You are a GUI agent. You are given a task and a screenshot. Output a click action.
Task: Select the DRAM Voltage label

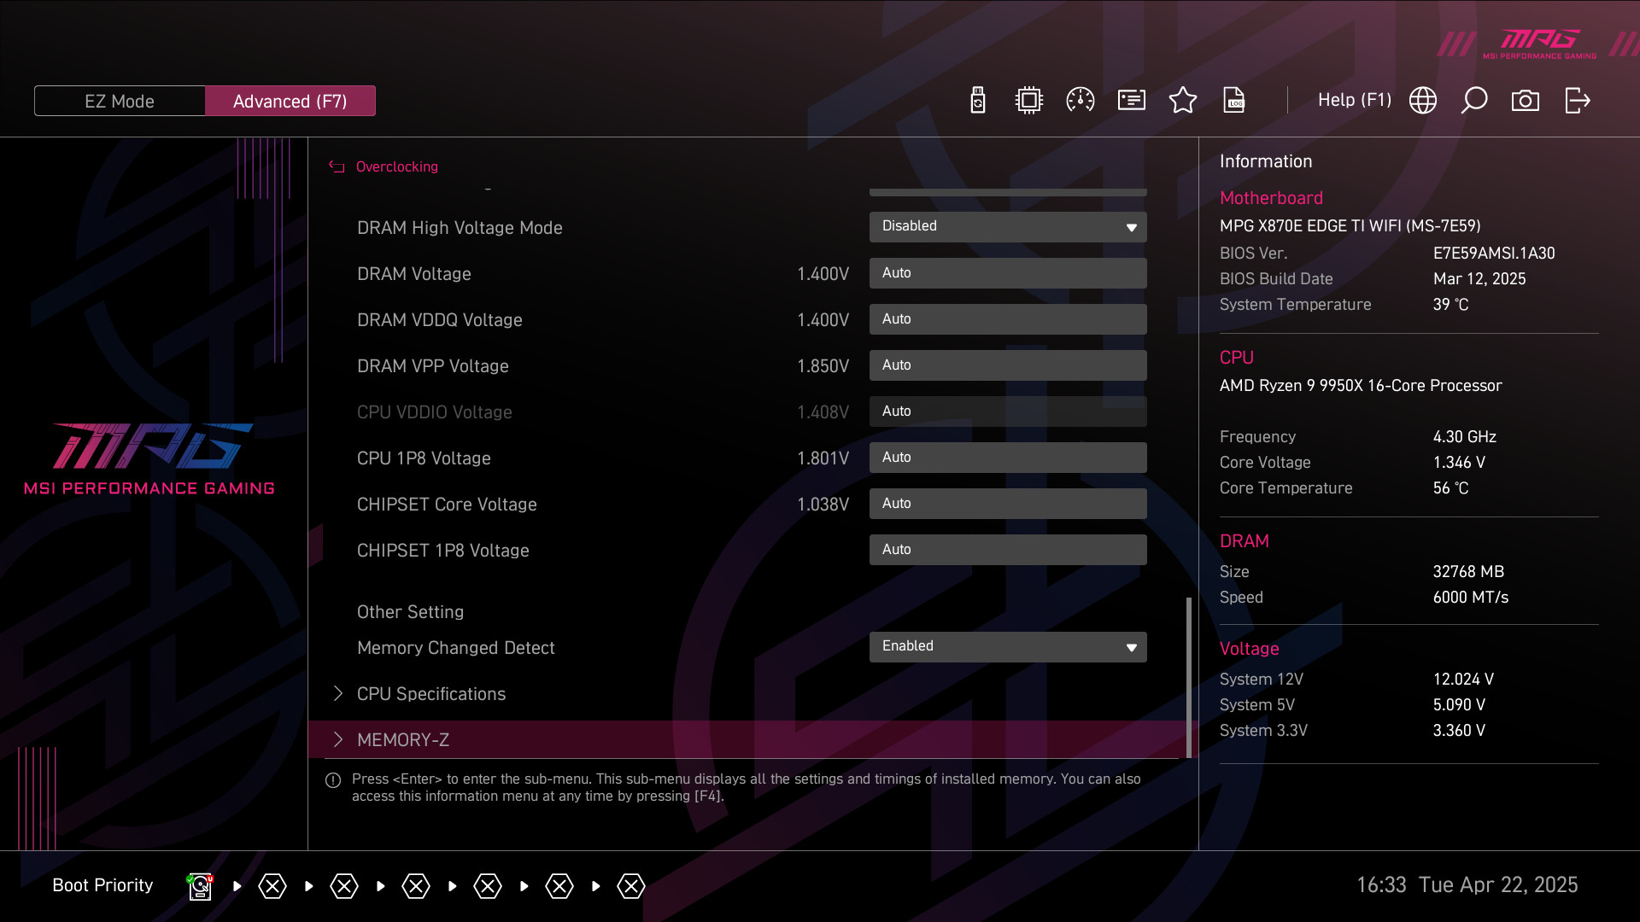click(414, 274)
